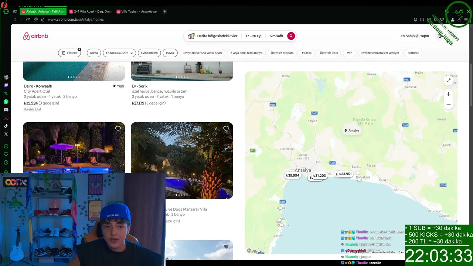Select '3 veya daha fazla yatak odası' filter
Viewport: 473px width, 266px height.
pyautogui.click(x=203, y=53)
